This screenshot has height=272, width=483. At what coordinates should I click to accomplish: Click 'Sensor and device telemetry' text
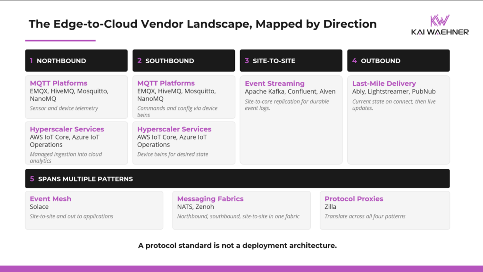pos(64,108)
